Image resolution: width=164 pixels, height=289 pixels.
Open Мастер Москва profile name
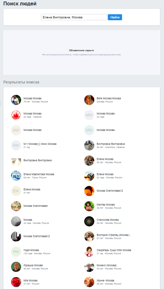[x=106, y=205]
